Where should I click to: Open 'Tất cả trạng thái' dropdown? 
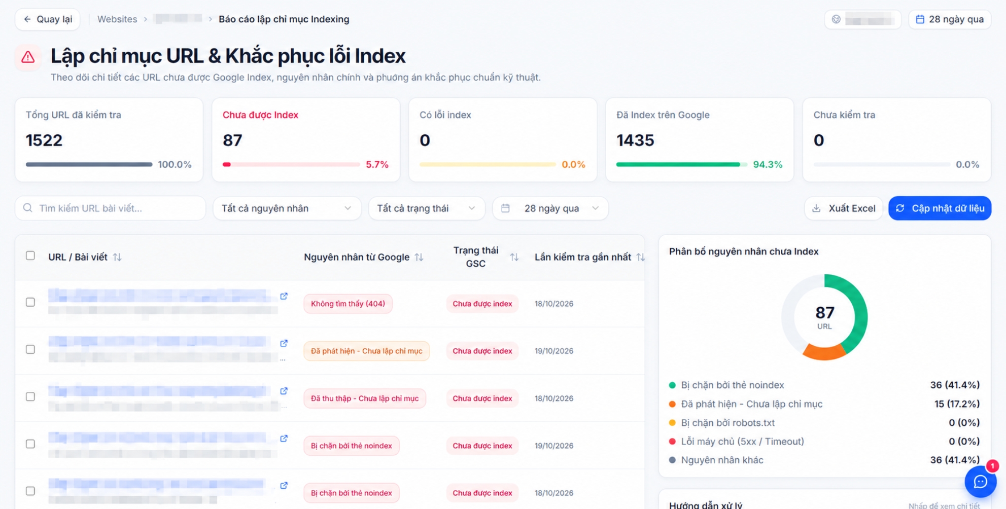click(x=426, y=208)
